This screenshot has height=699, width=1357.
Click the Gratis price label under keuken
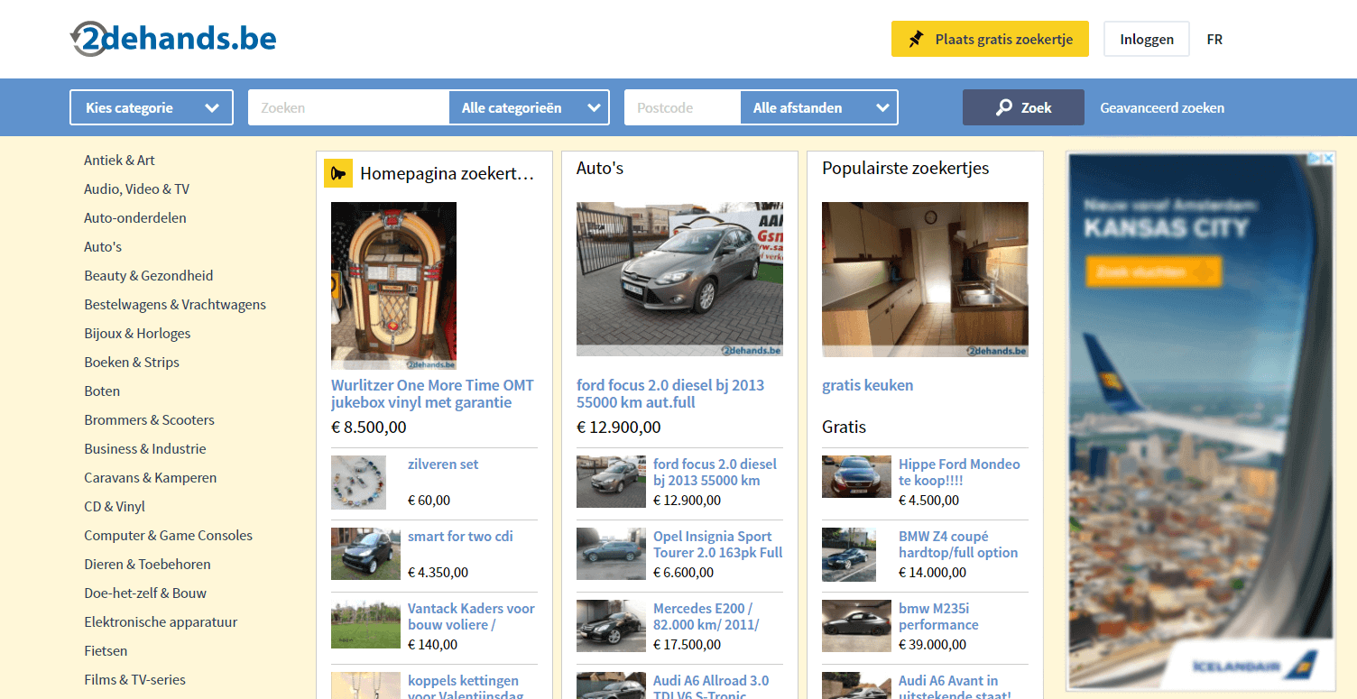pos(844,427)
